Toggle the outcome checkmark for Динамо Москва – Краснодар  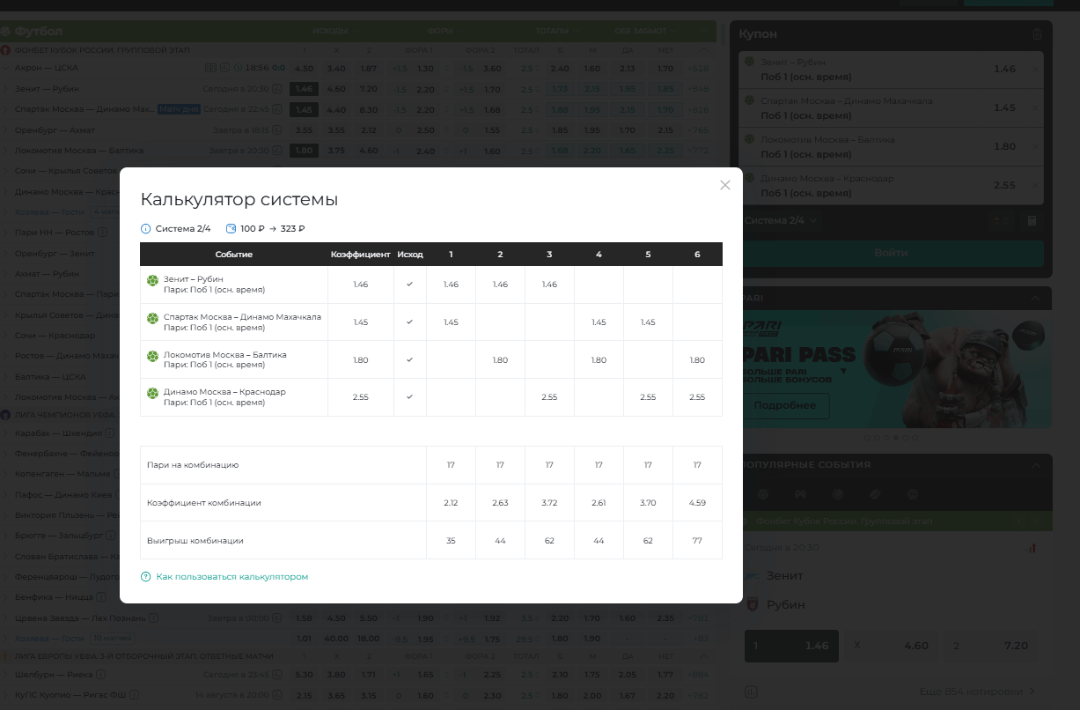(x=409, y=397)
